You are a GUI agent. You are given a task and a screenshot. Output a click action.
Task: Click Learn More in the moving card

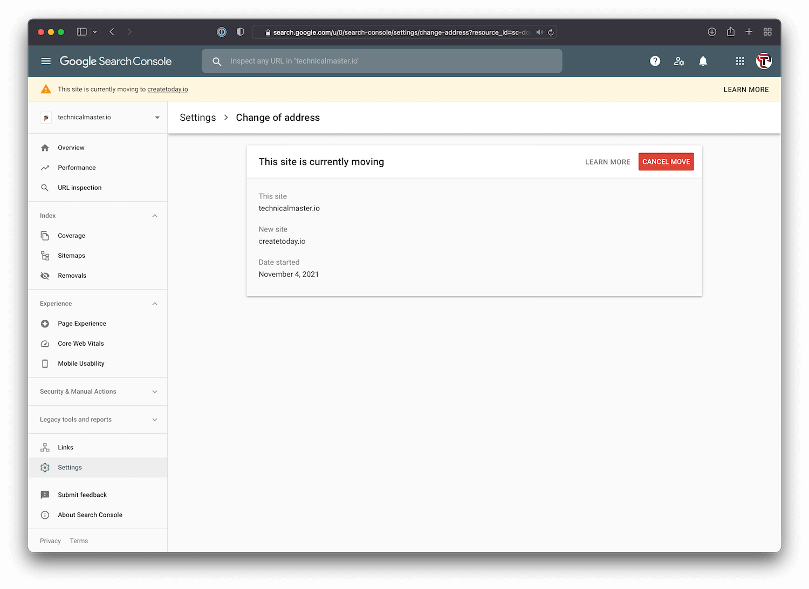pyautogui.click(x=608, y=162)
